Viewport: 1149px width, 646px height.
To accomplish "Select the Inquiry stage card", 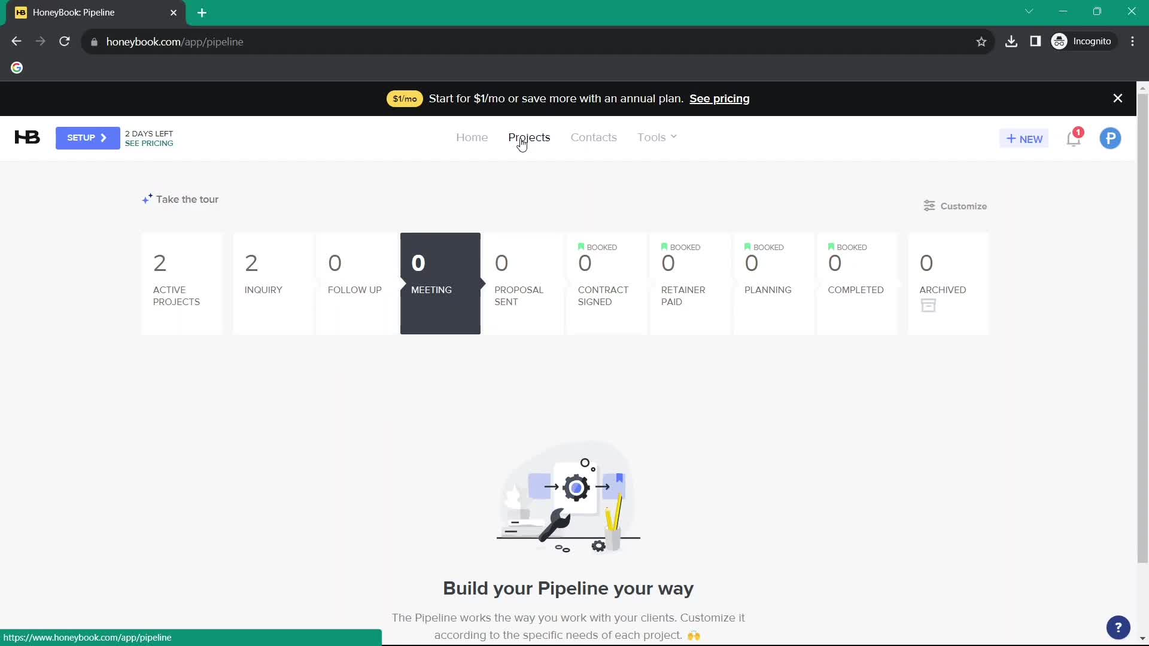I will (273, 284).
